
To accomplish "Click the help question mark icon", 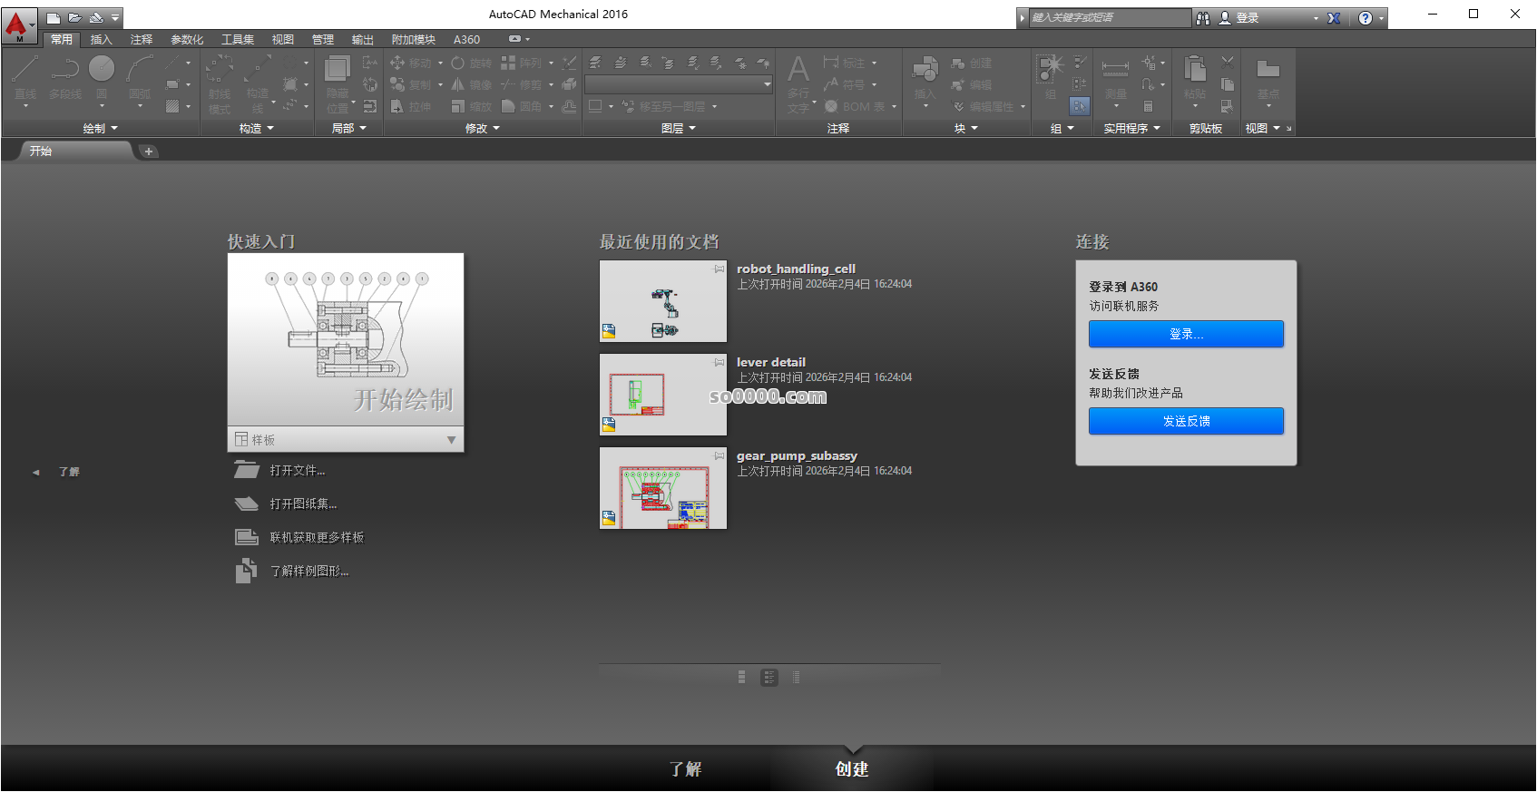I will pos(1365,18).
